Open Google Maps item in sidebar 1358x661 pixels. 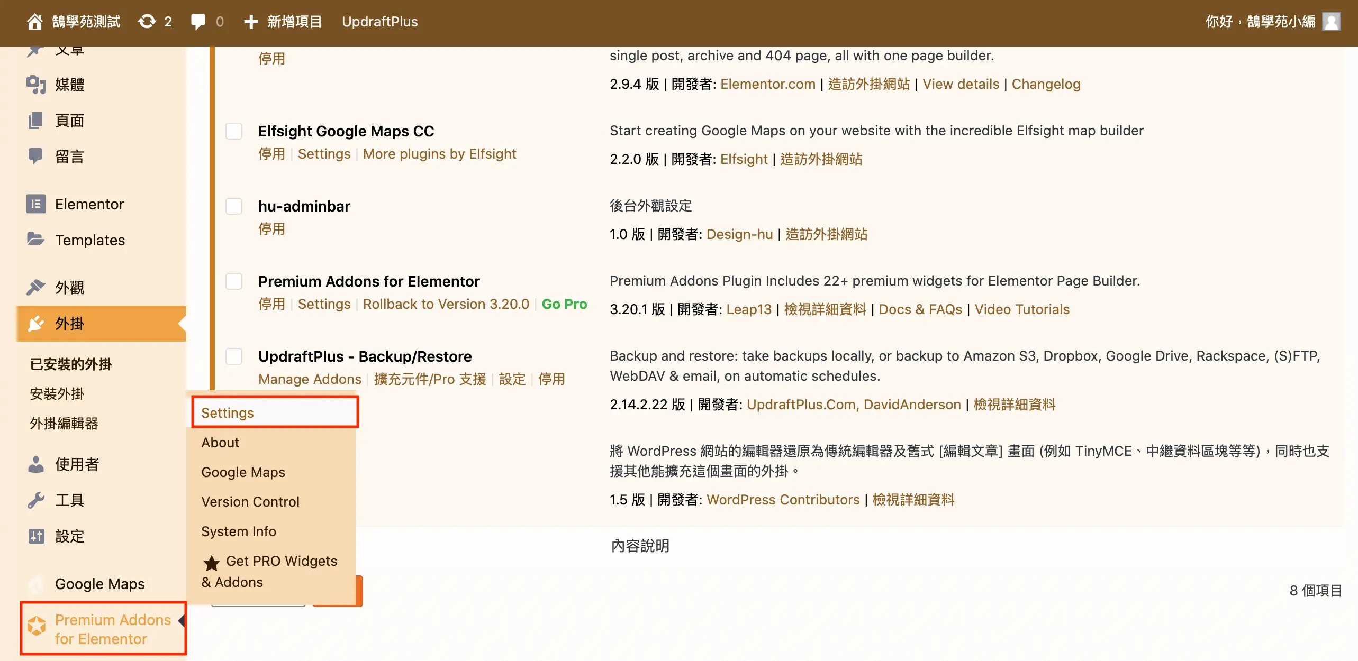click(99, 583)
